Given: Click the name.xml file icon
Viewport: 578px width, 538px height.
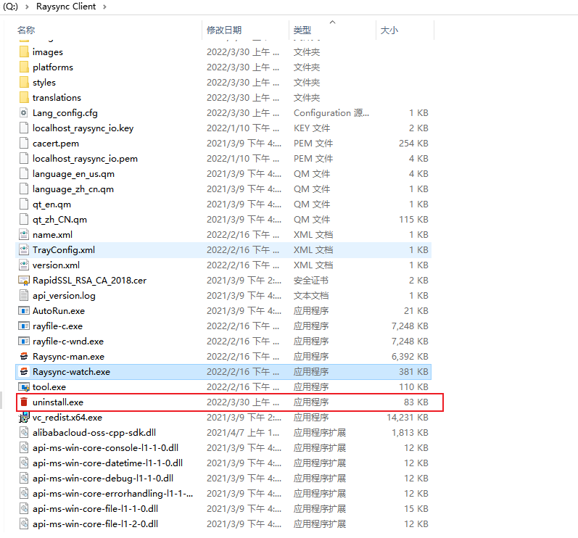Looking at the screenshot, I should [x=24, y=235].
